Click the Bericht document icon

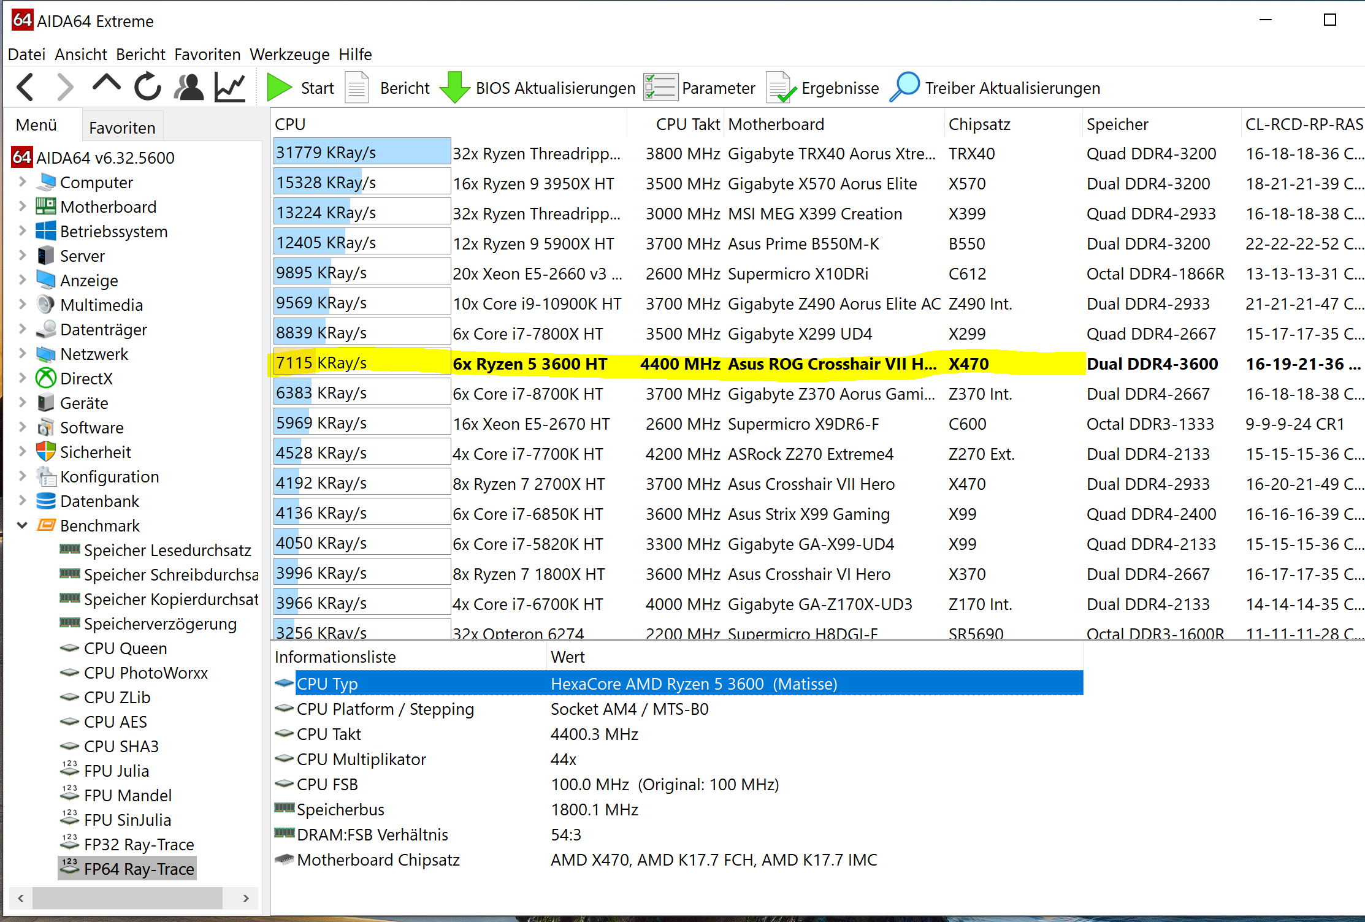[357, 87]
